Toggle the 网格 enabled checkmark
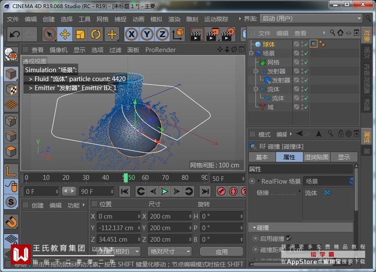The height and width of the screenshot is (272, 376). [x=306, y=62]
